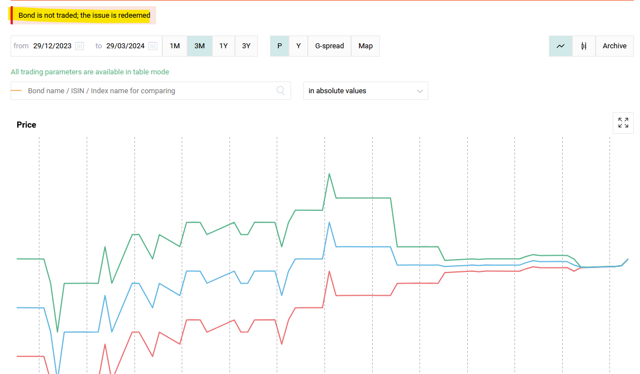Viewport: 640px width, 374px height.
Task: Select the 1Y period
Action: (223, 46)
